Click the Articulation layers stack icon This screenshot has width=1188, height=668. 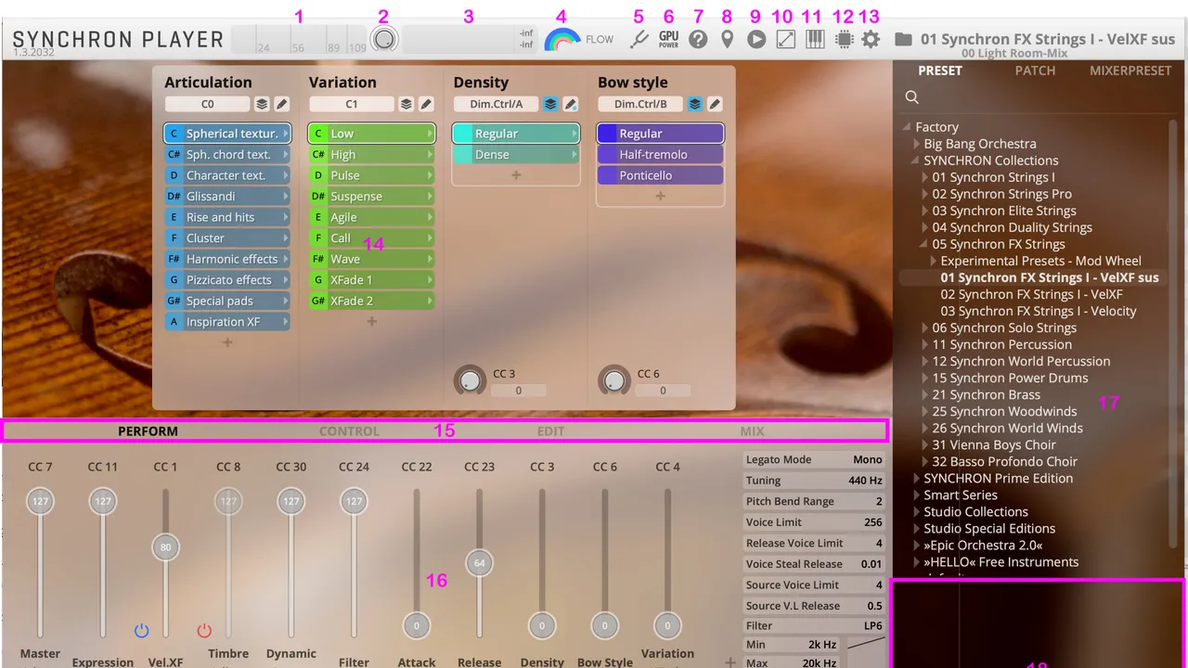coord(262,104)
